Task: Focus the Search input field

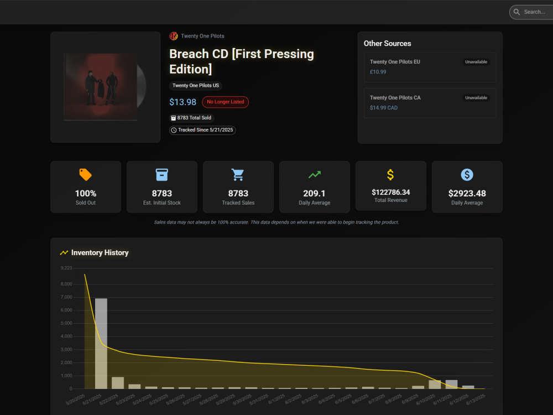Action: coord(531,12)
